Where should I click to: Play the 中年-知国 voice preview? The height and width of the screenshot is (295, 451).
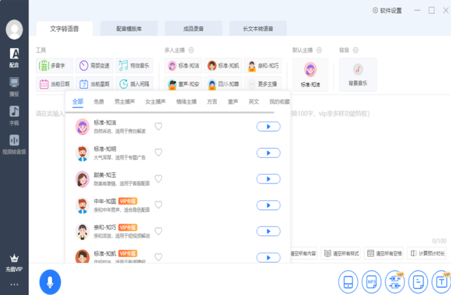(x=268, y=205)
